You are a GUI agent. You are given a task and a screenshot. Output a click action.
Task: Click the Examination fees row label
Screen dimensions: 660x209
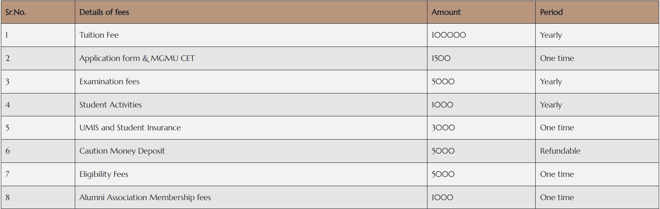click(110, 82)
